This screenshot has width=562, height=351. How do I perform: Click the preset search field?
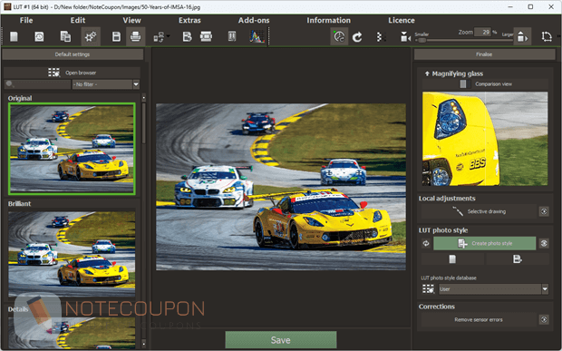(38, 84)
